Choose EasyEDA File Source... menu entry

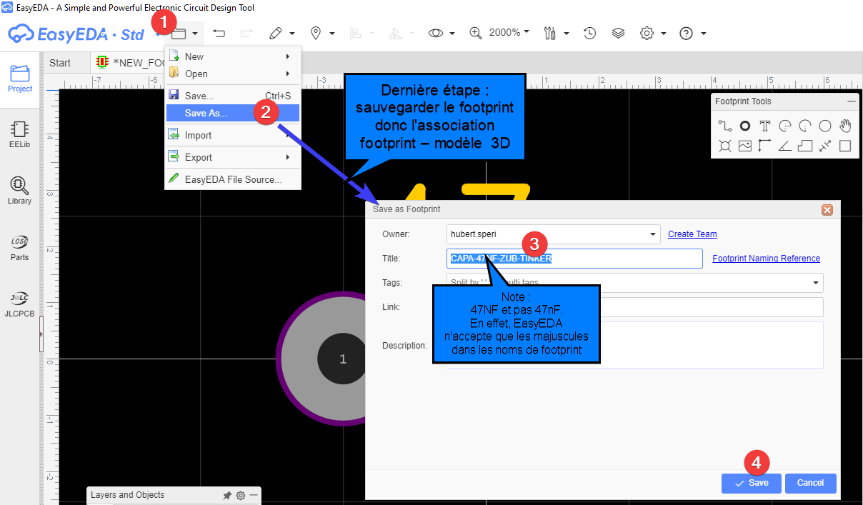[233, 179]
